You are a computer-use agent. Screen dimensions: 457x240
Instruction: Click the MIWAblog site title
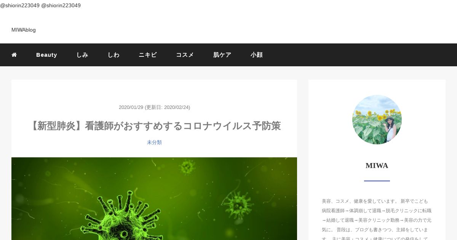coord(24,30)
